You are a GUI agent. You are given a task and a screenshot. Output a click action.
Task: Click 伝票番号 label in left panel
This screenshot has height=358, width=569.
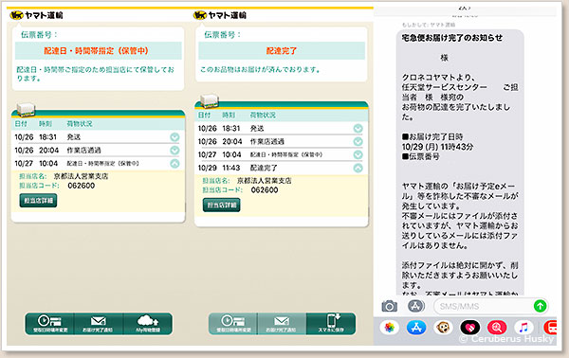tap(39, 34)
